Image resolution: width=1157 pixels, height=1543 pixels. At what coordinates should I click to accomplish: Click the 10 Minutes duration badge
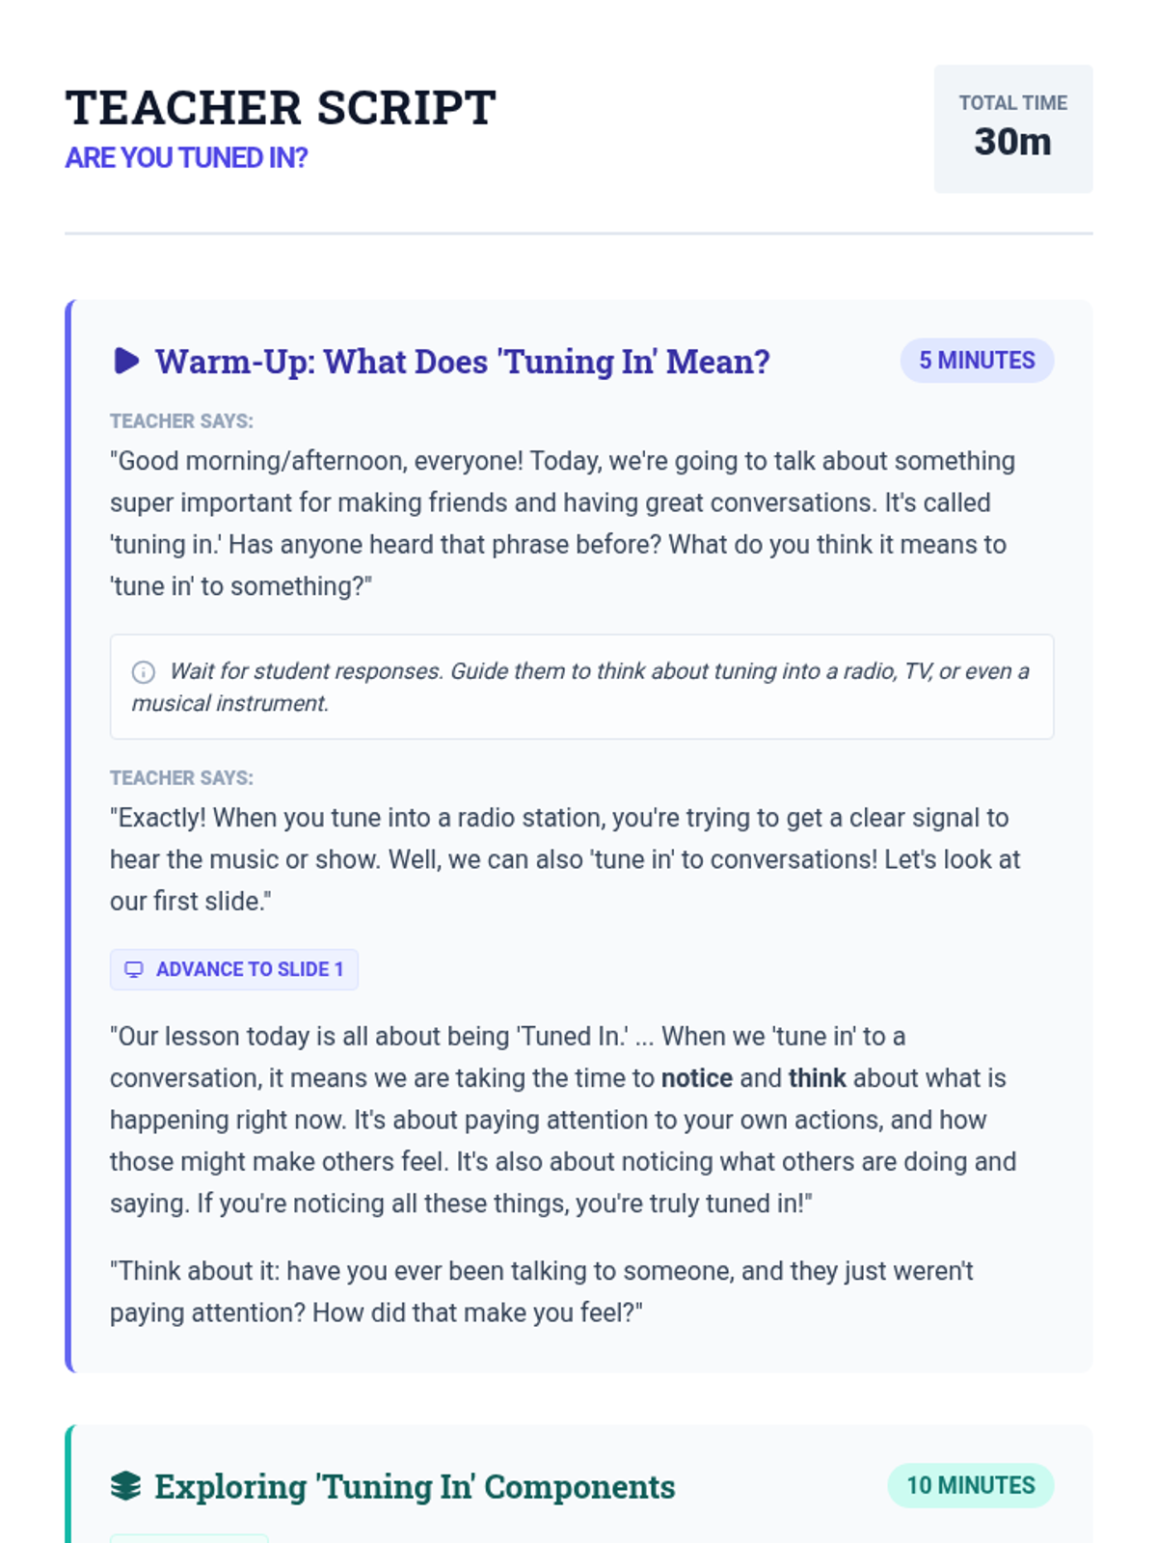[x=970, y=1485]
